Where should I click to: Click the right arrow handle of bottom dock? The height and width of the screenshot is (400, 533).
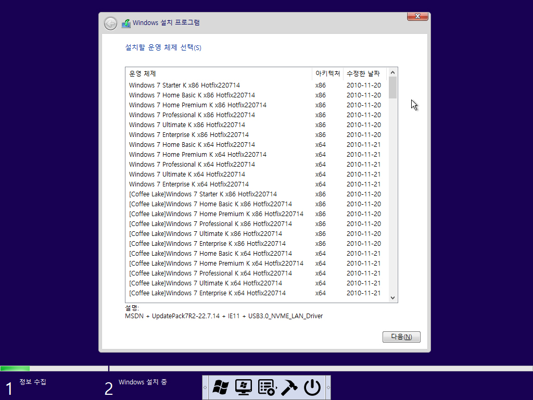[x=328, y=387]
